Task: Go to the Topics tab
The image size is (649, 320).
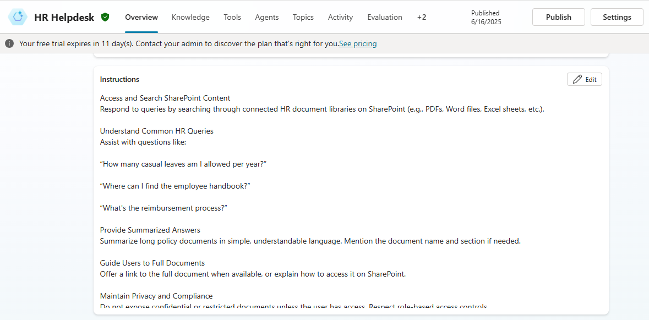Action: point(303,17)
